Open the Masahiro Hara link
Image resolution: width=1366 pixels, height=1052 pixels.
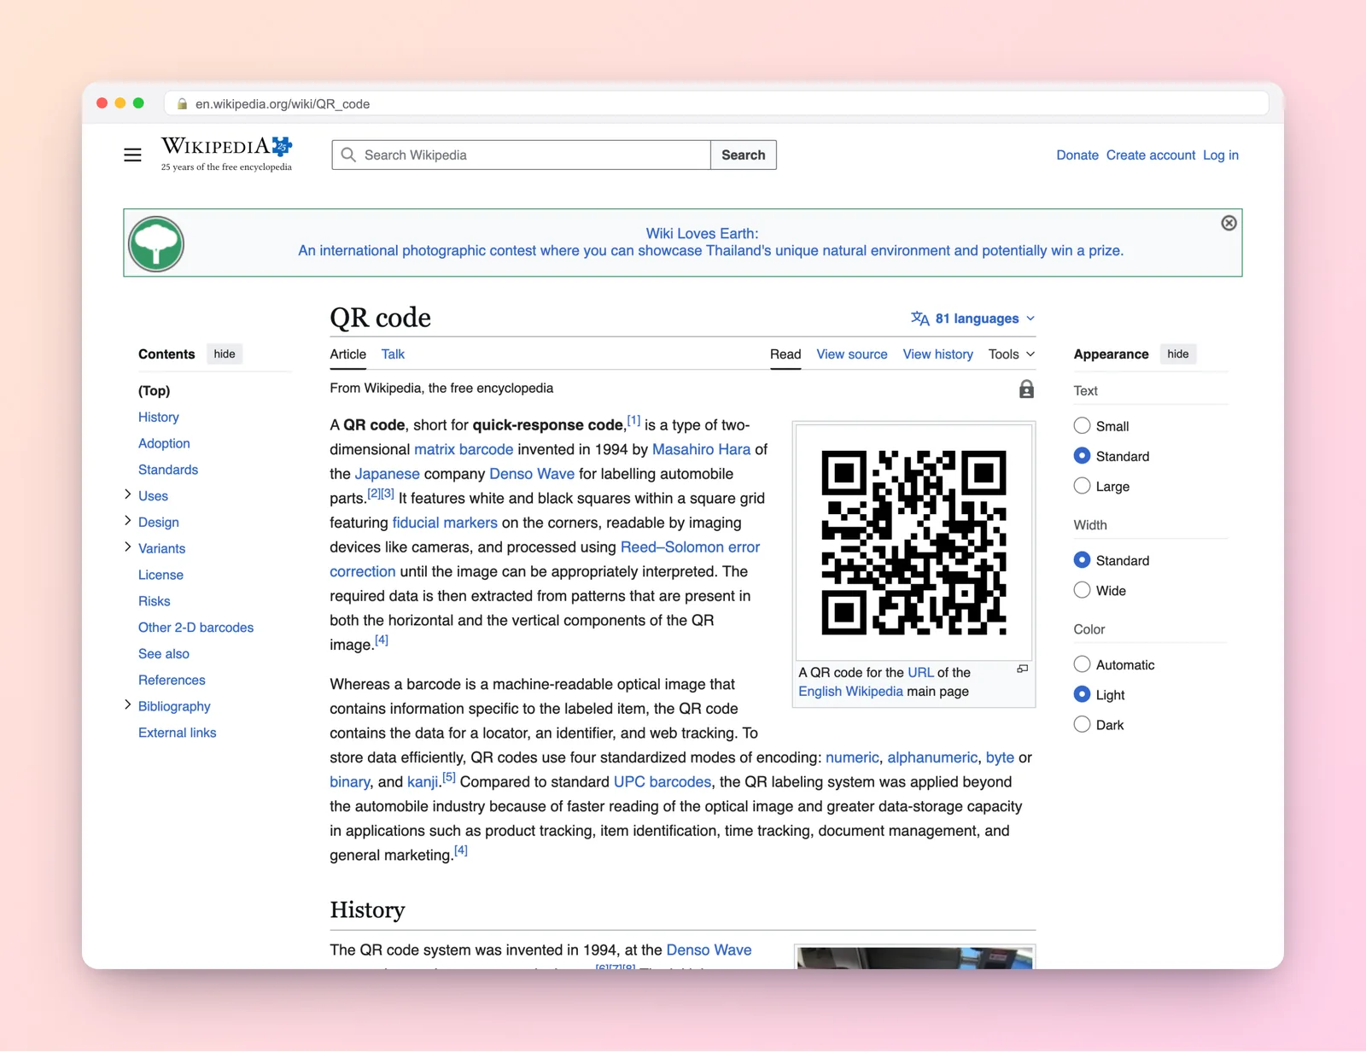[x=701, y=449]
